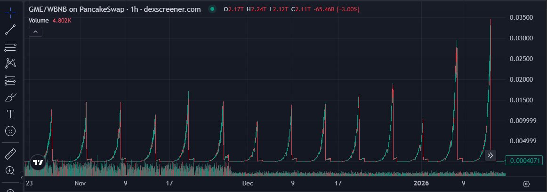Collapse the drawing toolbar side arrow
This screenshot has height=192, width=547.
(x=22, y=178)
